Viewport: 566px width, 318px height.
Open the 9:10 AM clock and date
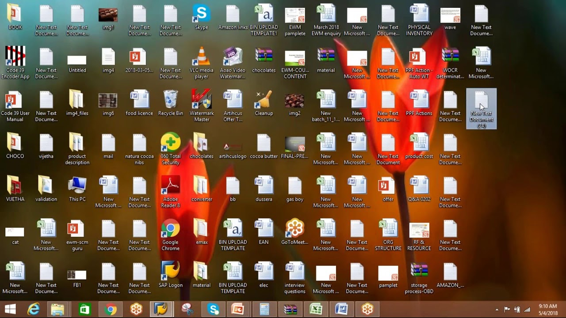547,309
